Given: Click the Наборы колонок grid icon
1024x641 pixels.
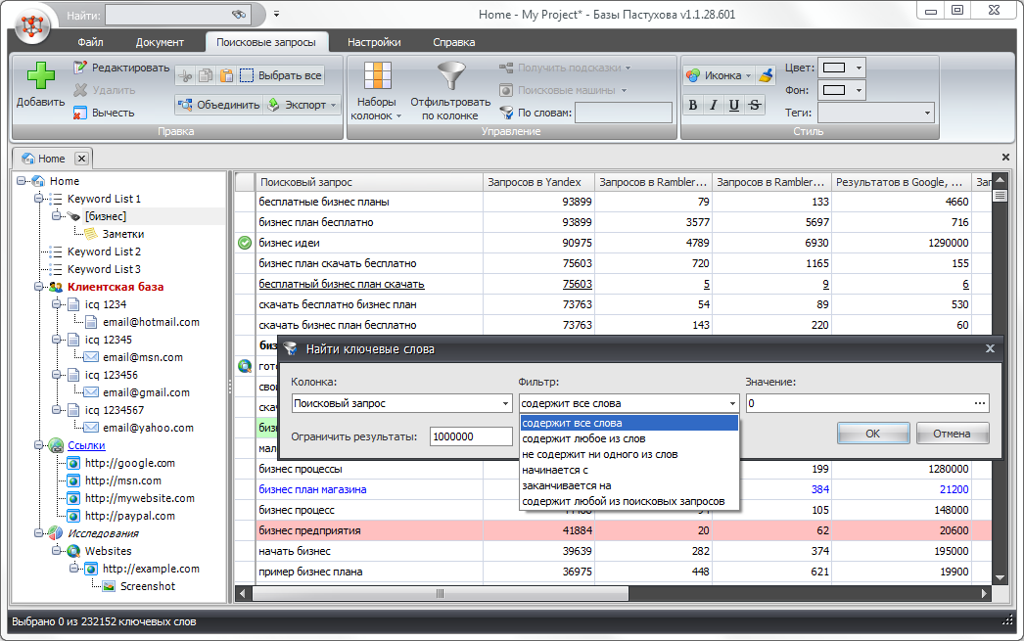Looking at the screenshot, I should (x=377, y=76).
